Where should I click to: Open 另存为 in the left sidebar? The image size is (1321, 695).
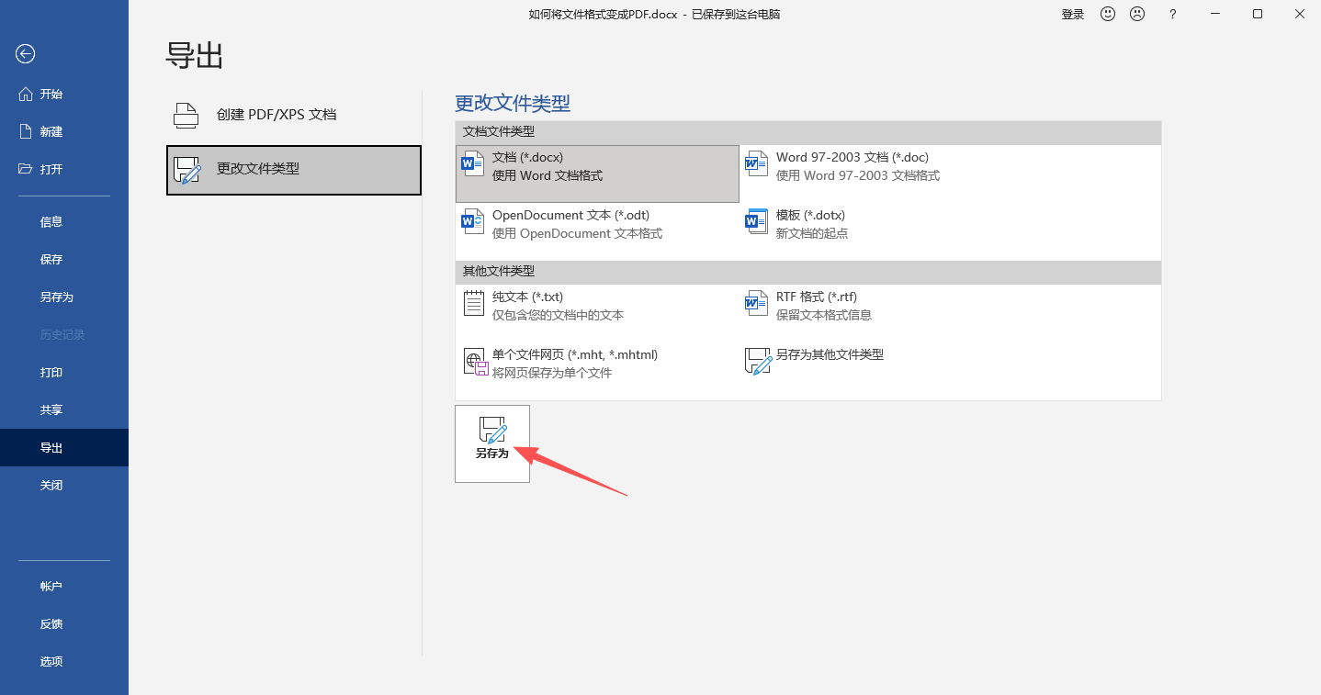[64, 297]
